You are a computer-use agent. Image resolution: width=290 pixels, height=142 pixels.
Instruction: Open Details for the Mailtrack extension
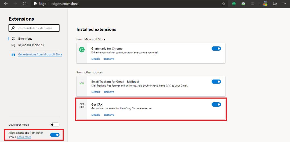96,92
